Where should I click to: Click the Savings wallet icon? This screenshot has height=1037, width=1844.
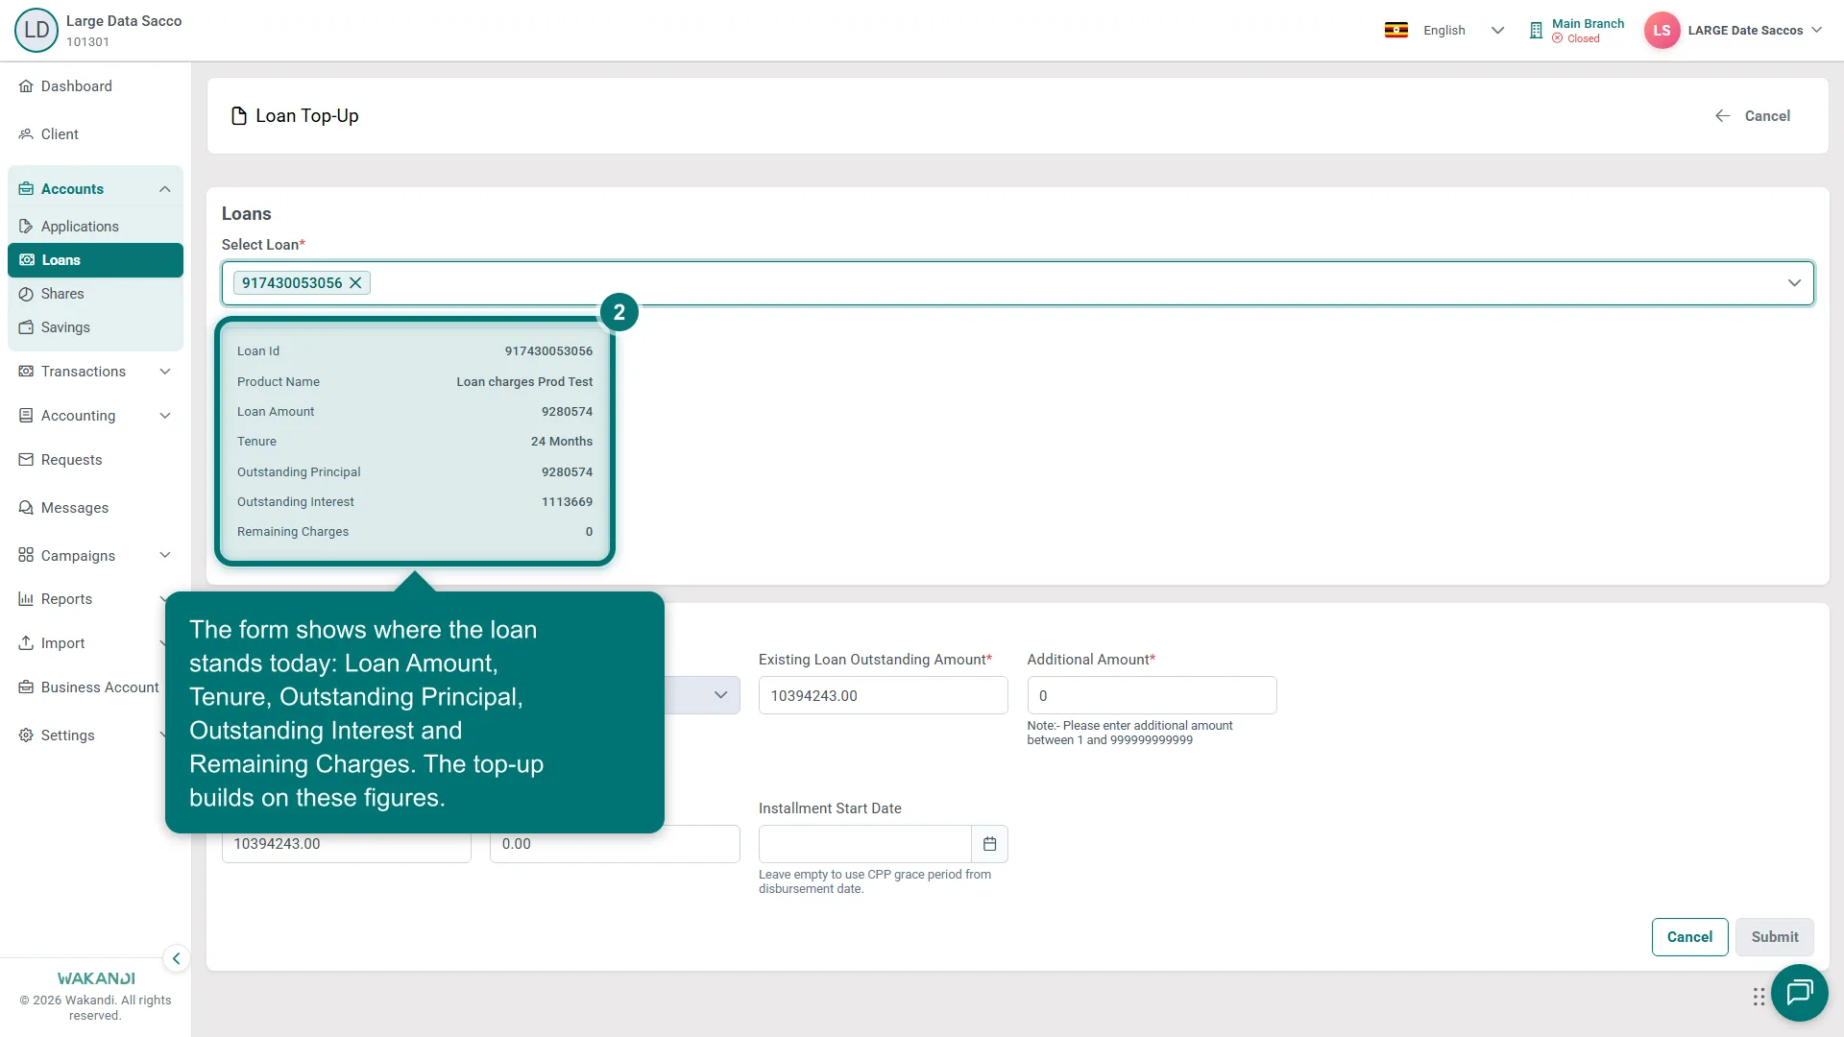(x=26, y=327)
